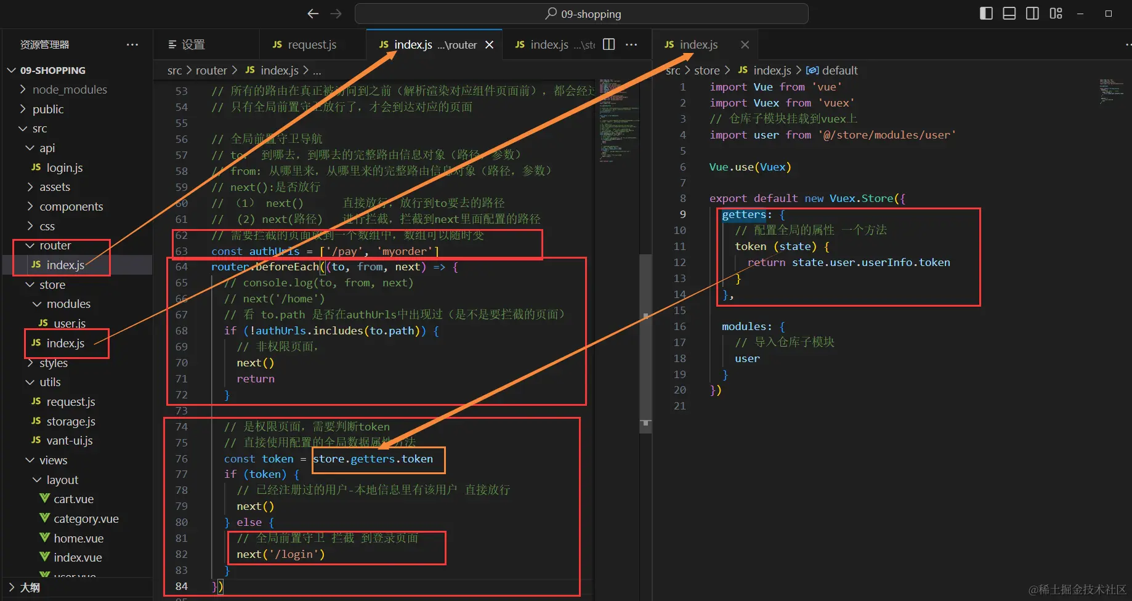The height and width of the screenshot is (601, 1132).
Task: Split the editor to the right
Action: (608, 44)
